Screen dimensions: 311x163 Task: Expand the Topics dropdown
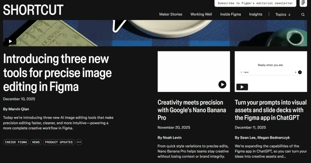[x=283, y=15]
